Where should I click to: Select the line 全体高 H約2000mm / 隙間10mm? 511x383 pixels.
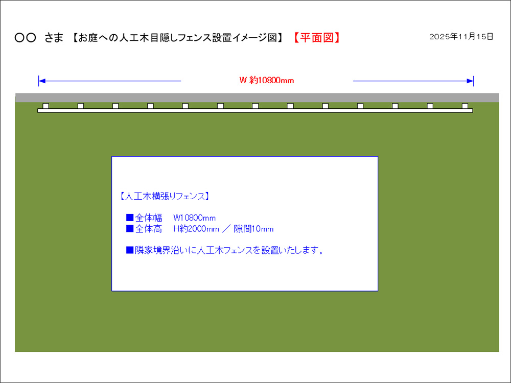[200, 229]
